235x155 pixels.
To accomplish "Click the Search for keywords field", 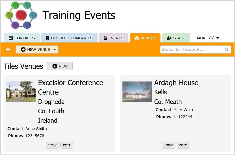I will coord(191,49).
